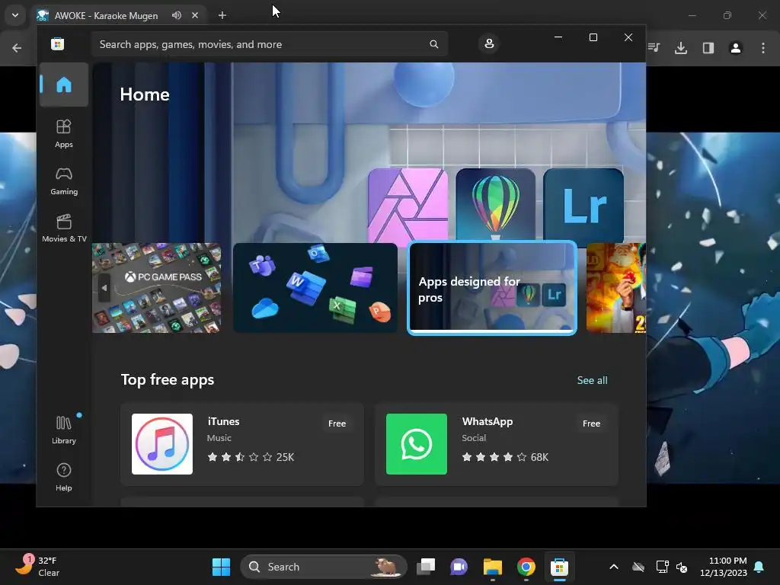The height and width of the screenshot is (585, 780).
Task: Click the Lightroom Lr app tile
Action: pyautogui.click(x=583, y=205)
